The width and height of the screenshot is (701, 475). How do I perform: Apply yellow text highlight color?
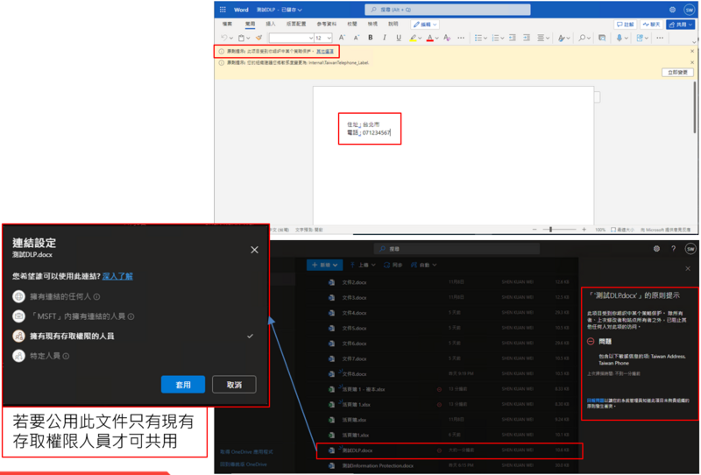(x=413, y=38)
